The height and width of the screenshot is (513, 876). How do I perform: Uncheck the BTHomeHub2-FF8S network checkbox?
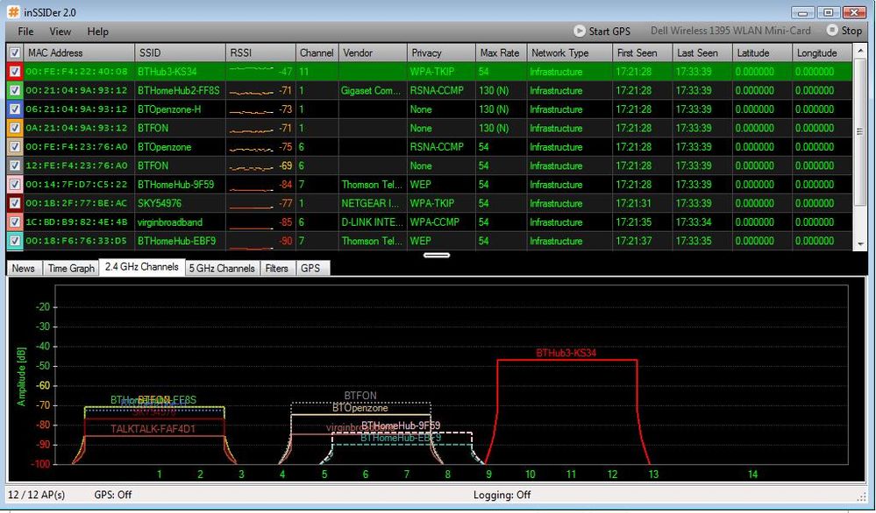click(15, 90)
